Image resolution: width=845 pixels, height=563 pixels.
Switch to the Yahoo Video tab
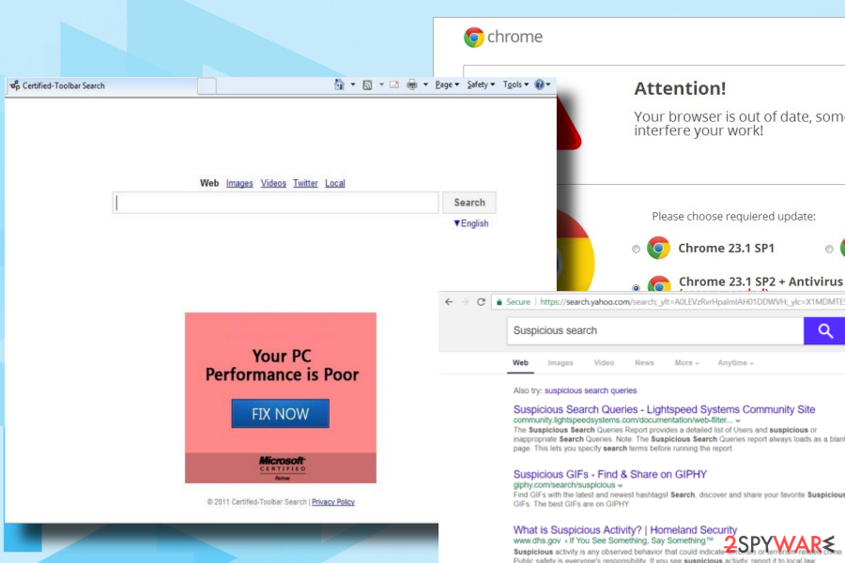pyautogui.click(x=604, y=363)
